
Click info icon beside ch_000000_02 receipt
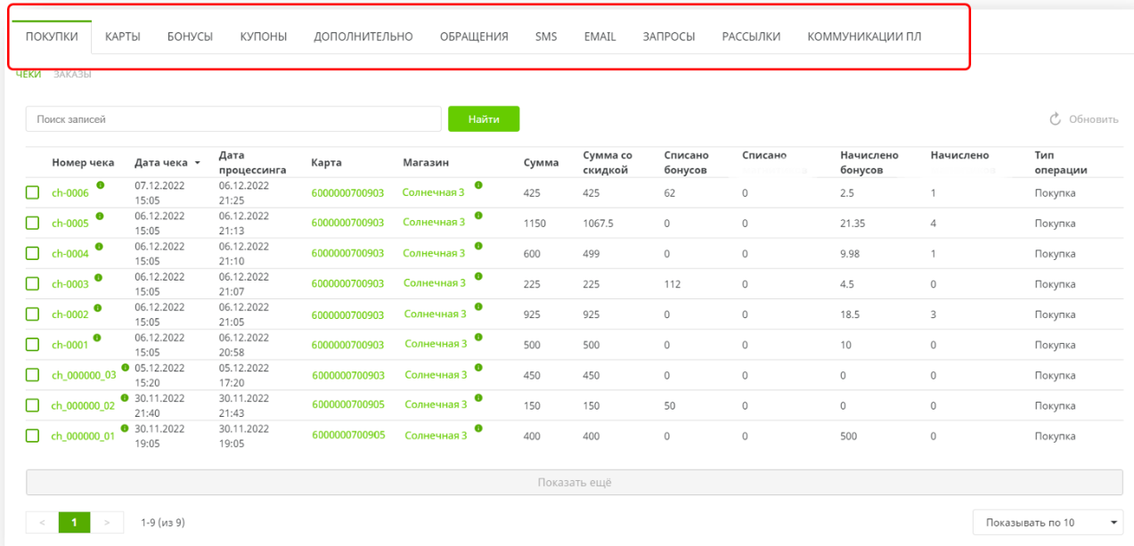pyautogui.click(x=125, y=398)
